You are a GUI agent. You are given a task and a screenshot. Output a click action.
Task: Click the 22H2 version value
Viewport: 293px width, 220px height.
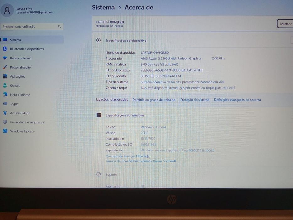point(144,133)
